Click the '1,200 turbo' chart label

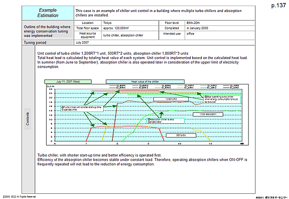(x=171, y=99)
